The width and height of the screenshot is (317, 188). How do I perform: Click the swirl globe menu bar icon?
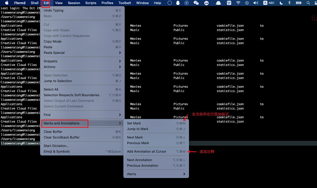tap(187, 3)
